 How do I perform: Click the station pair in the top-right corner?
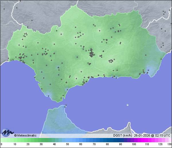pos(164,12)
